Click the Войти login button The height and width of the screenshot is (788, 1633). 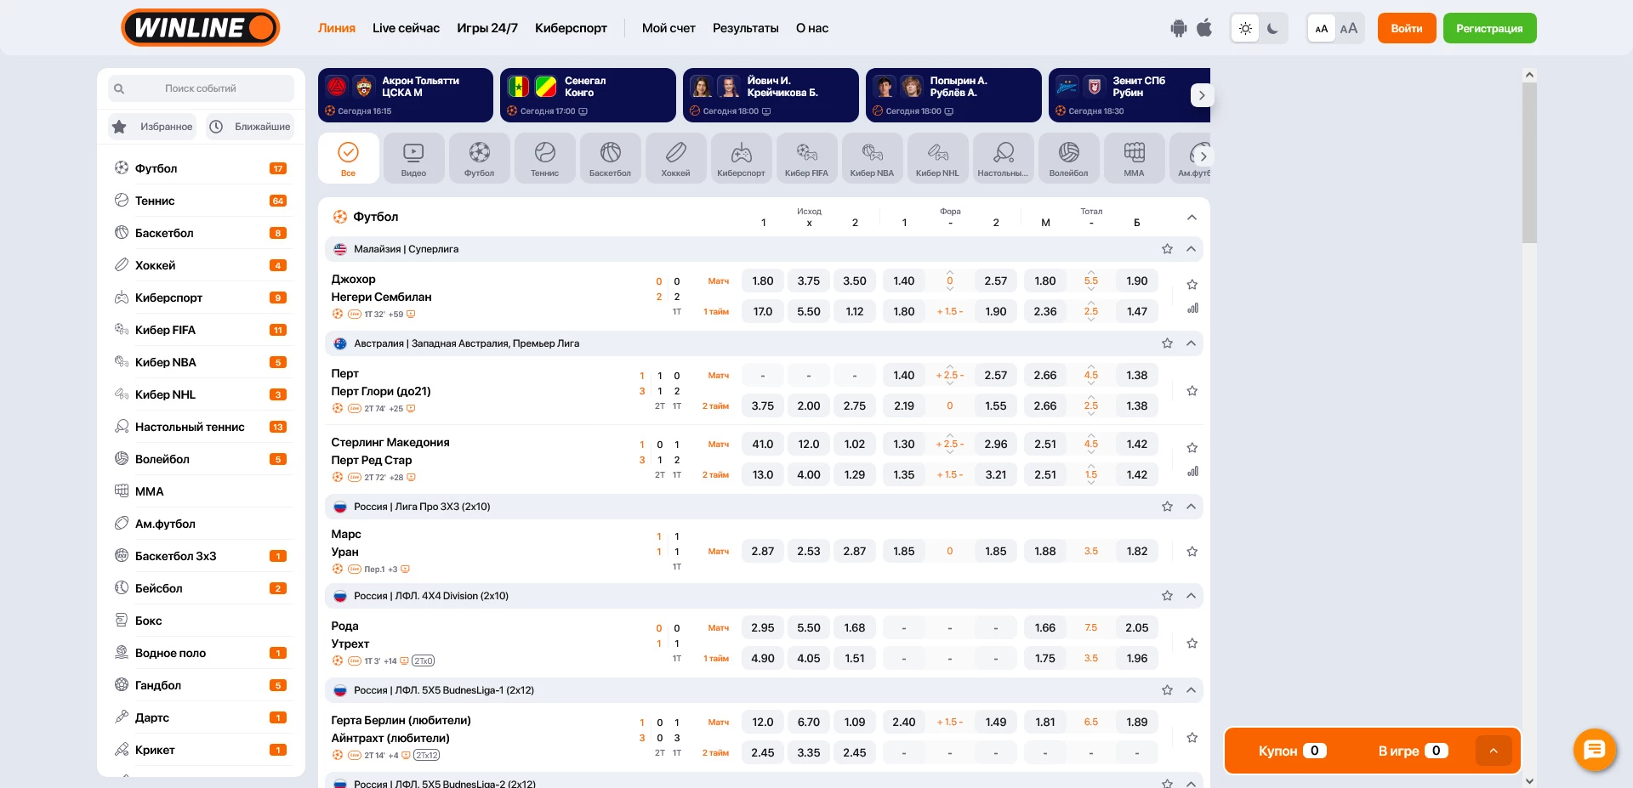(1406, 28)
